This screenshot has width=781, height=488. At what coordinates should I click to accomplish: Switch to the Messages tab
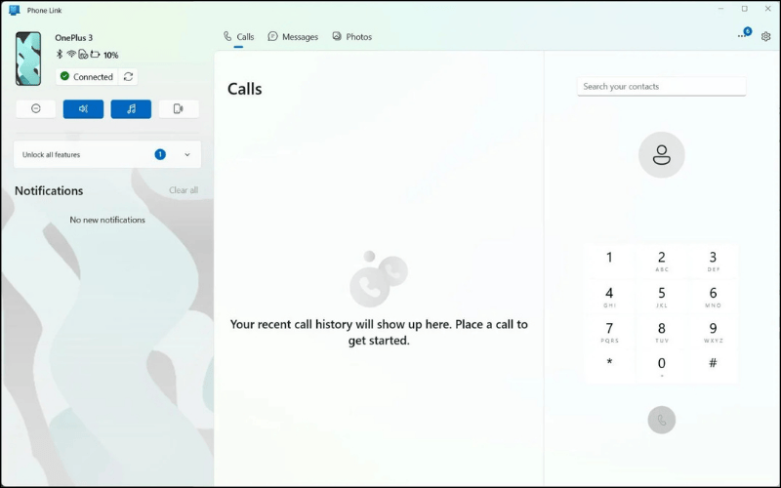click(293, 37)
